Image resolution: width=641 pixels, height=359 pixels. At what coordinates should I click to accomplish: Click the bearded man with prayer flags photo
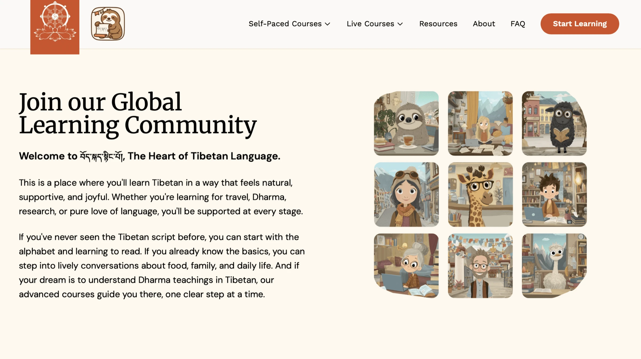480,265
